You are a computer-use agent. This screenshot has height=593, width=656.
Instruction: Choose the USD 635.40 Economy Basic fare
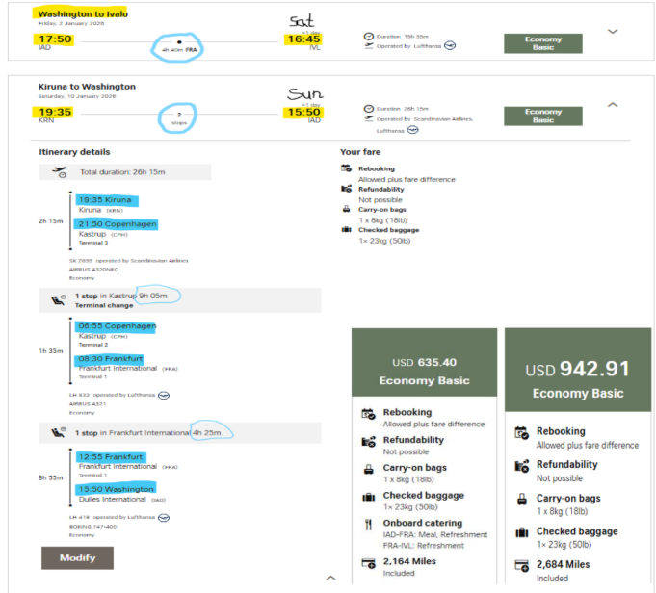(424, 371)
